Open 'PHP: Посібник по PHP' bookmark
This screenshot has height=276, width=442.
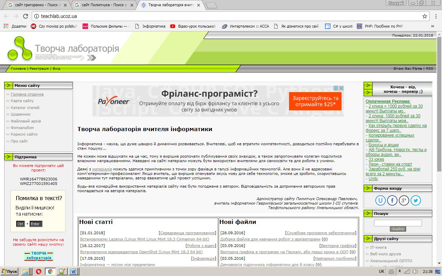[380, 26]
